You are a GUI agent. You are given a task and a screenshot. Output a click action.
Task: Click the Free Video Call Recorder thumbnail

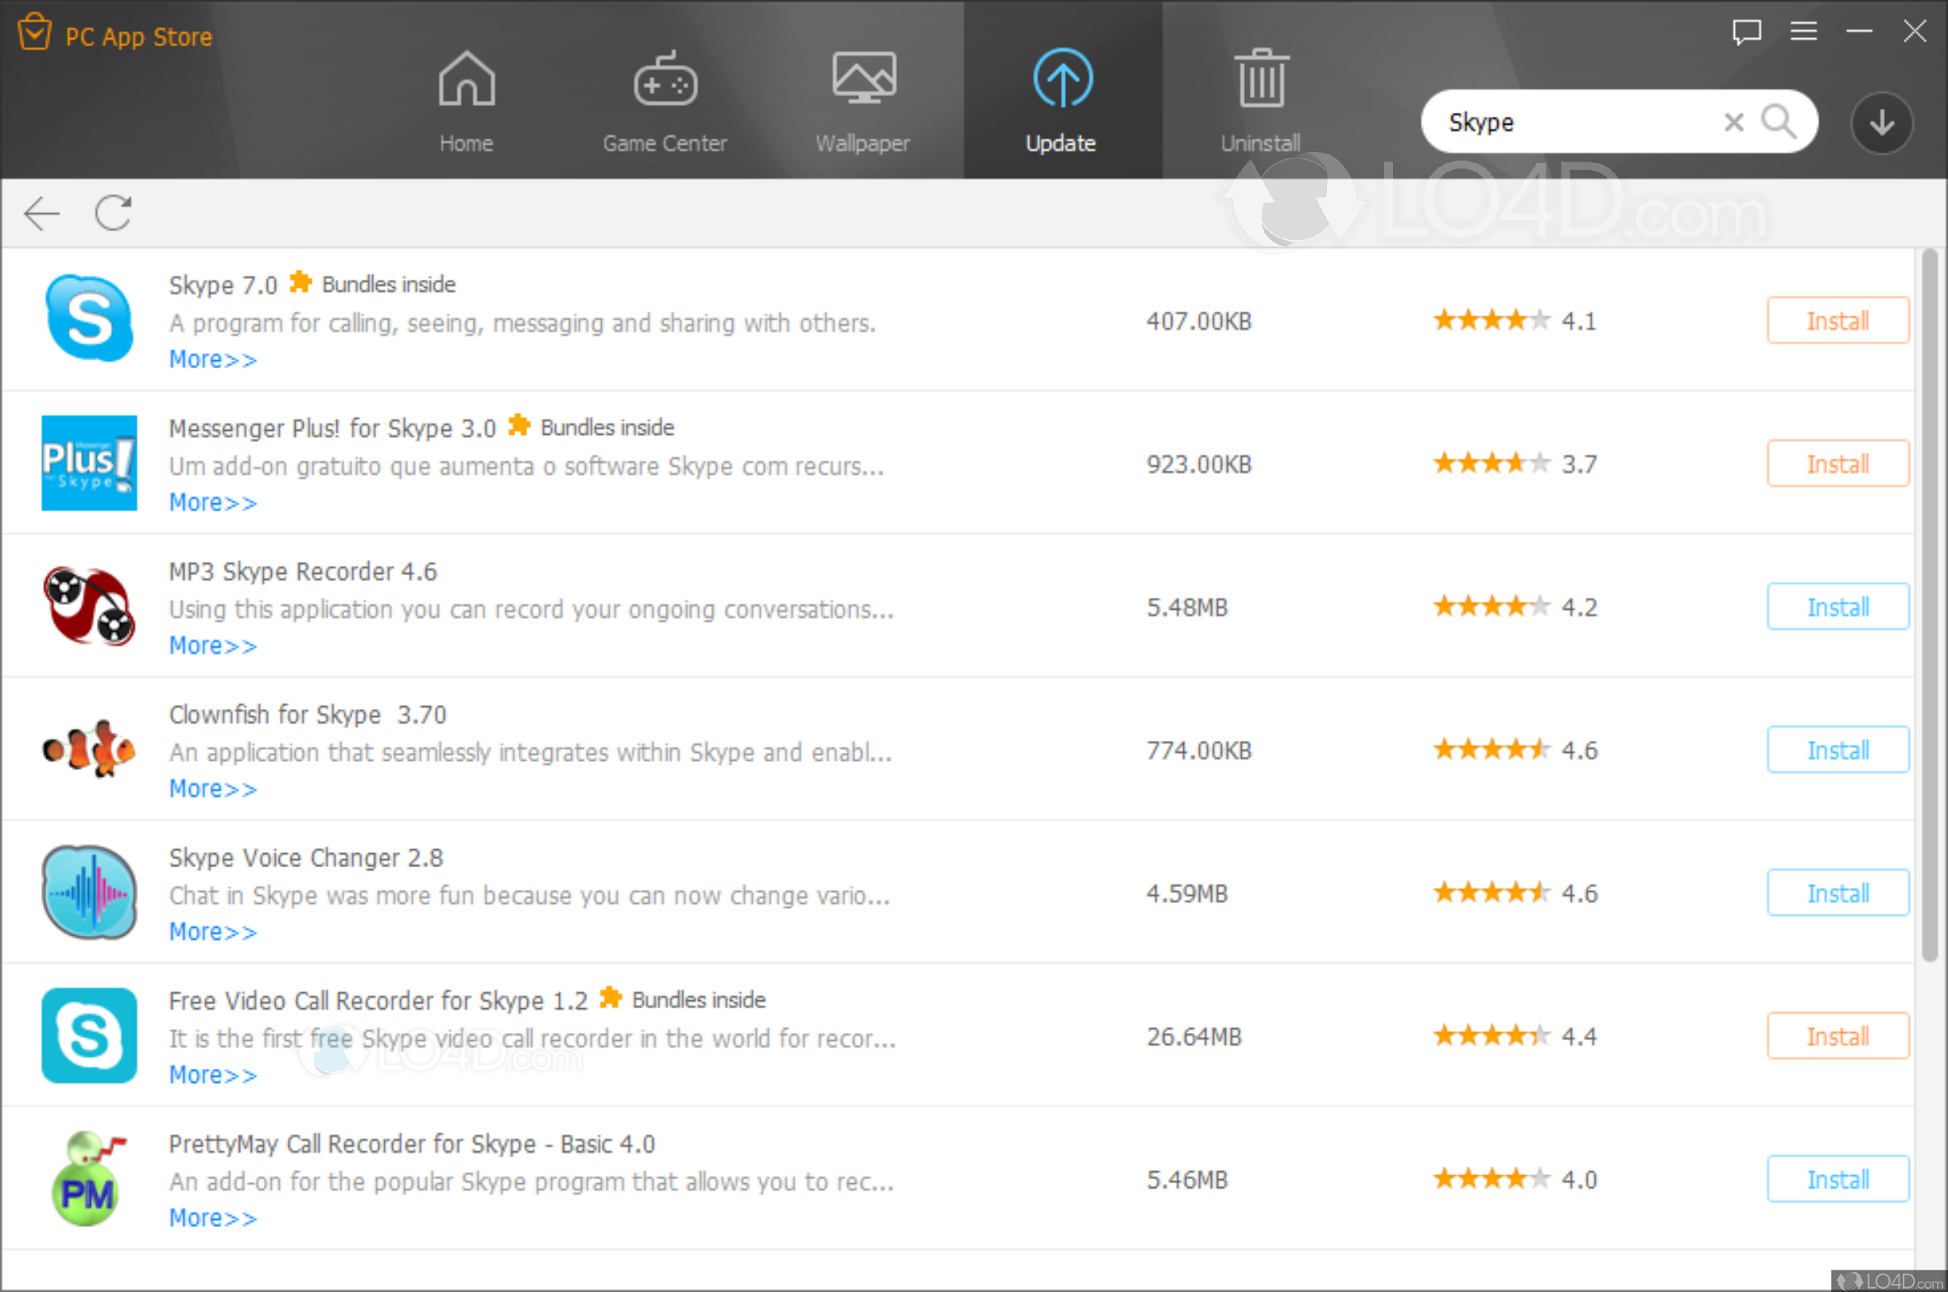[x=89, y=1036]
